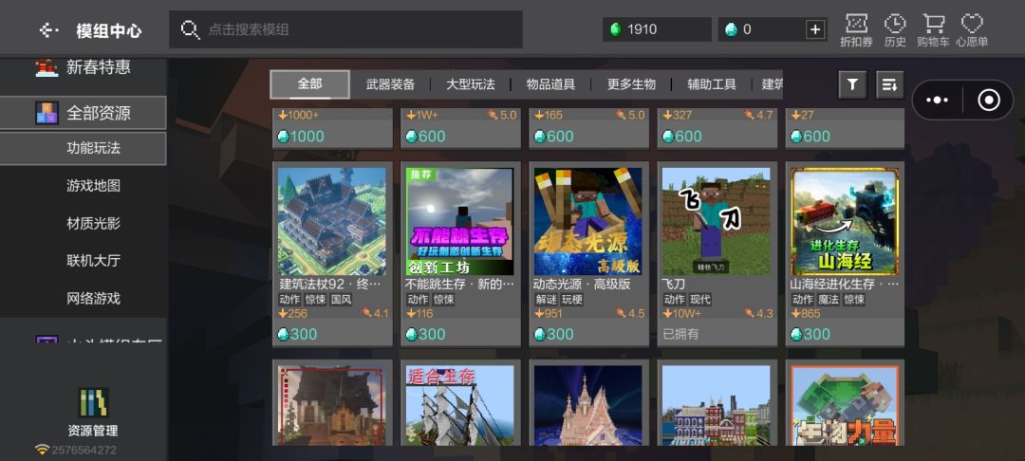1025x461 pixels.
Task: Click the 解谜 tag on 动态光源
Action: (x=547, y=300)
